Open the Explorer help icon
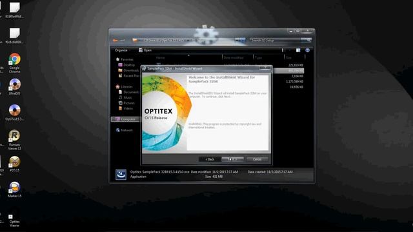 coord(307,50)
